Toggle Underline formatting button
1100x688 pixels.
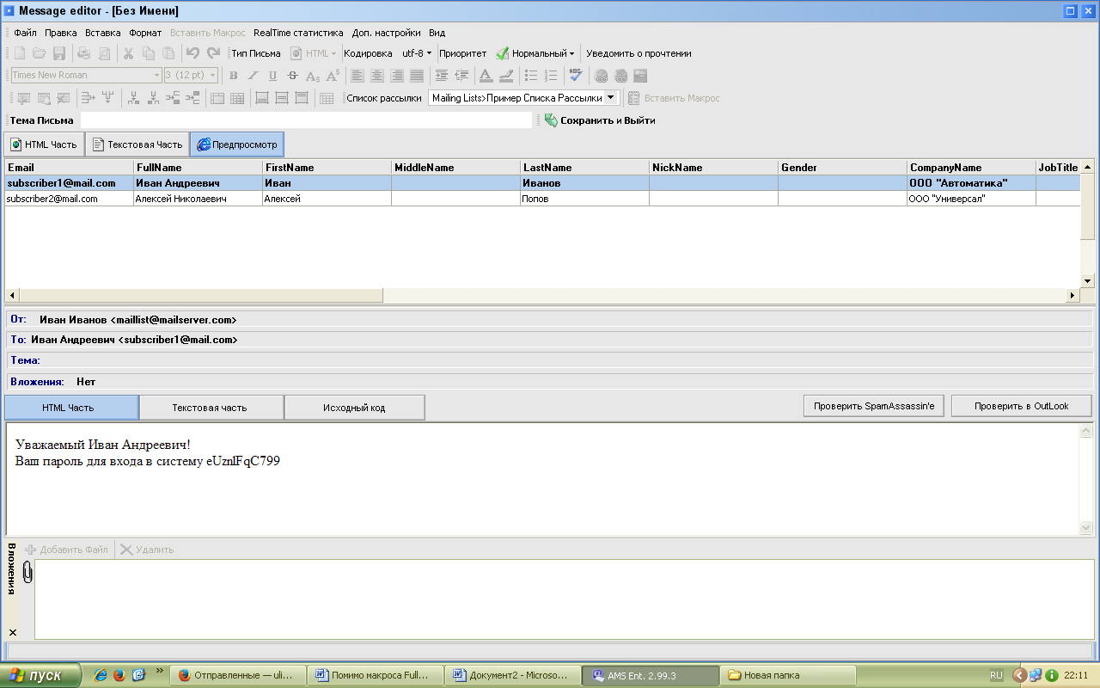[272, 76]
